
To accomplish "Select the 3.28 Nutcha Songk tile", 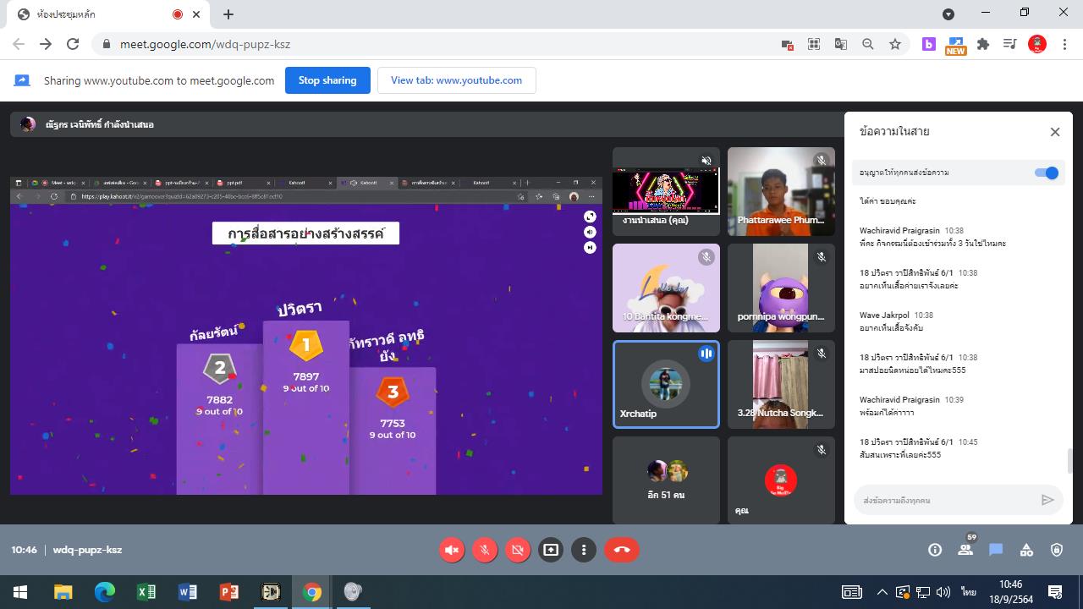I will [781, 385].
